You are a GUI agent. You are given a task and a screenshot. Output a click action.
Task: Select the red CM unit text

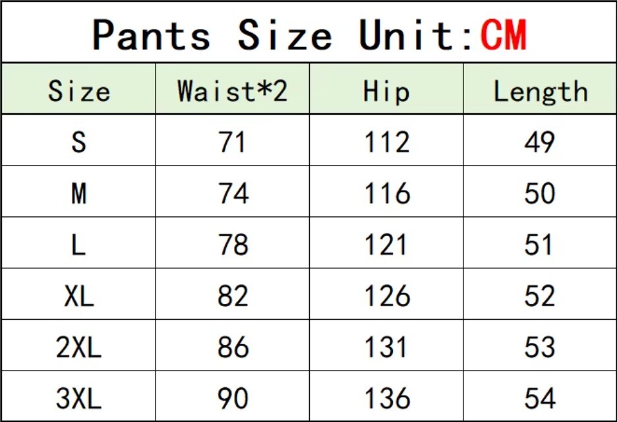504,35
